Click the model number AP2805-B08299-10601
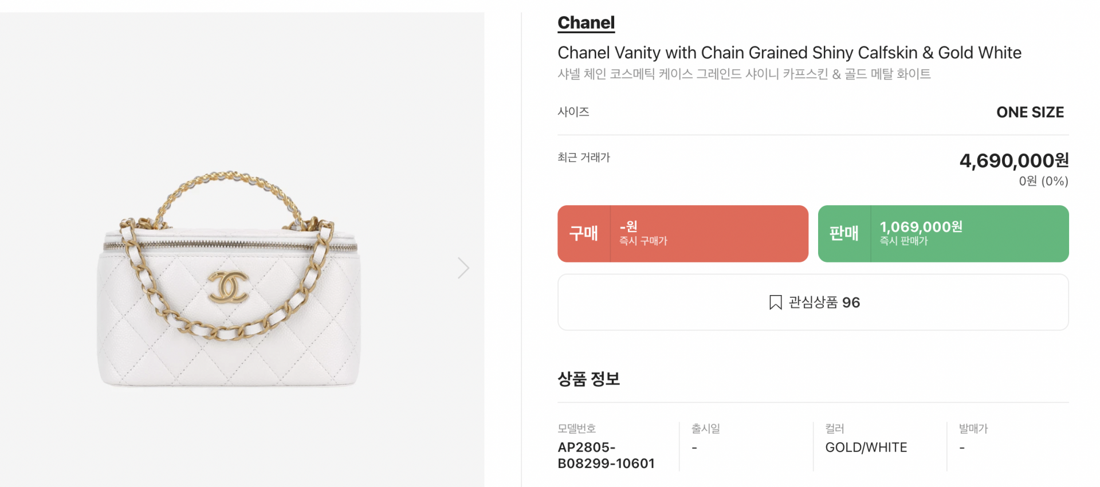The image size is (1100, 487). pyautogui.click(x=606, y=455)
